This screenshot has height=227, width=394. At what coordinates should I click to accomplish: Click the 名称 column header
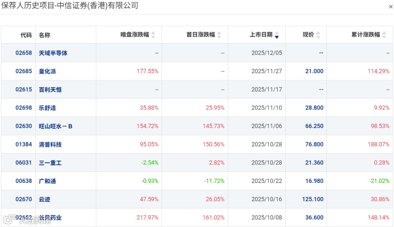(45, 35)
